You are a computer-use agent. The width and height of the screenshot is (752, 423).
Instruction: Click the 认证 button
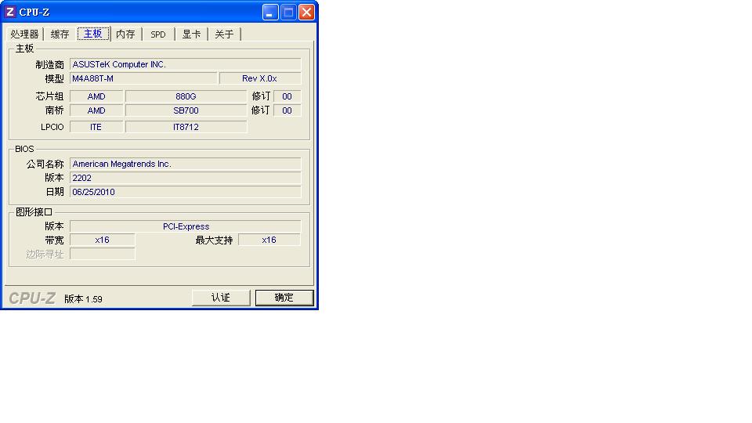tap(221, 298)
